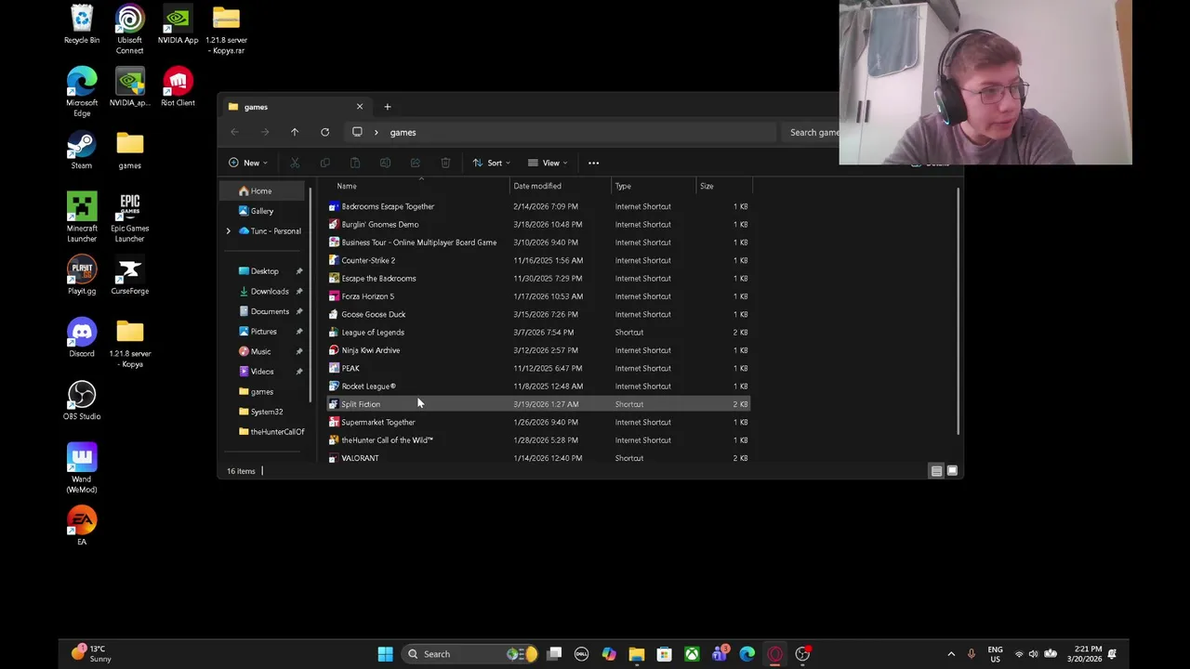Open Xbox app from taskbar
The width and height of the screenshot is (1190, 669).
coord(692,654)
